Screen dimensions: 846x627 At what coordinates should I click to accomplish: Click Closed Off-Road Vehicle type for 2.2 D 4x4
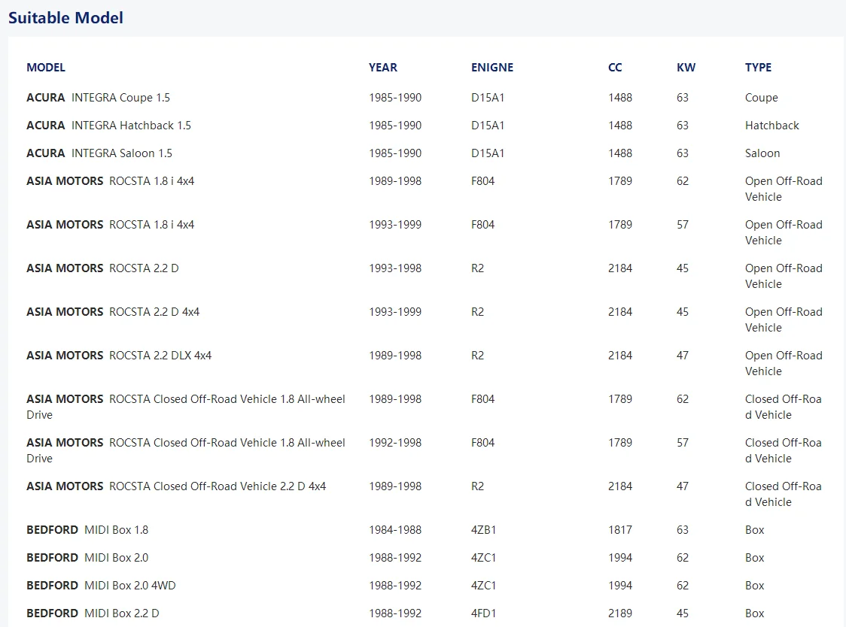click(x=783, y=494)
